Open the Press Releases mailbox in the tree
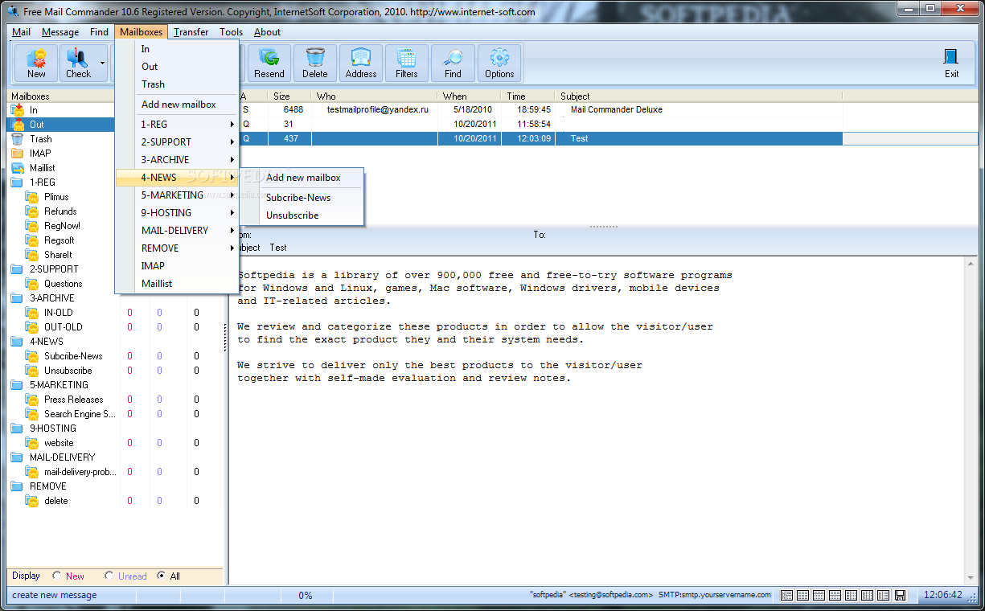The height and width of the screenshot is (611, 985). coord(73,400)
